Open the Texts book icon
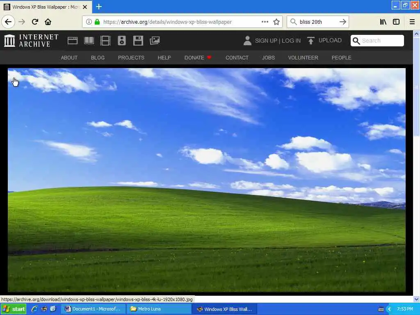Image resolution: width=420 pixels, height=315 pixels. point(89,41)
